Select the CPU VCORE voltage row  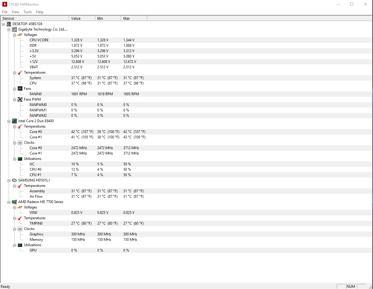point(200,40)
